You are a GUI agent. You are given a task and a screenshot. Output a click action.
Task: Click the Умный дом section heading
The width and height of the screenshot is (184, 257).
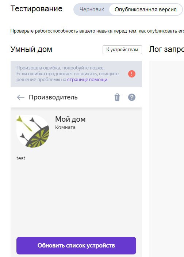pyautogui.click(x=31, y=49)
